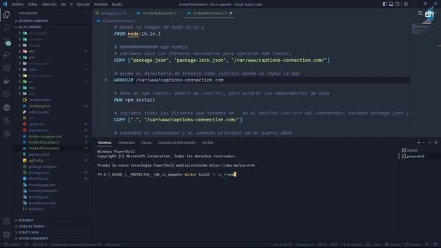Close the Dockerfile.frontend tab

coord(231,13)
